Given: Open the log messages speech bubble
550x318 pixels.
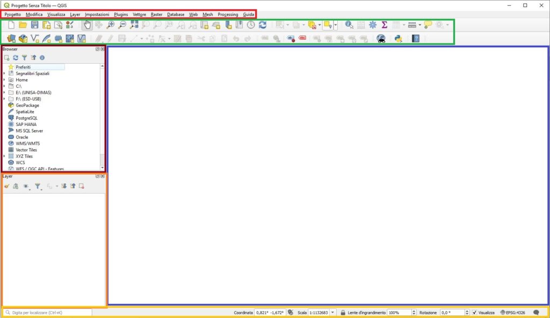Looking at the screenshot, I should 536,313.
